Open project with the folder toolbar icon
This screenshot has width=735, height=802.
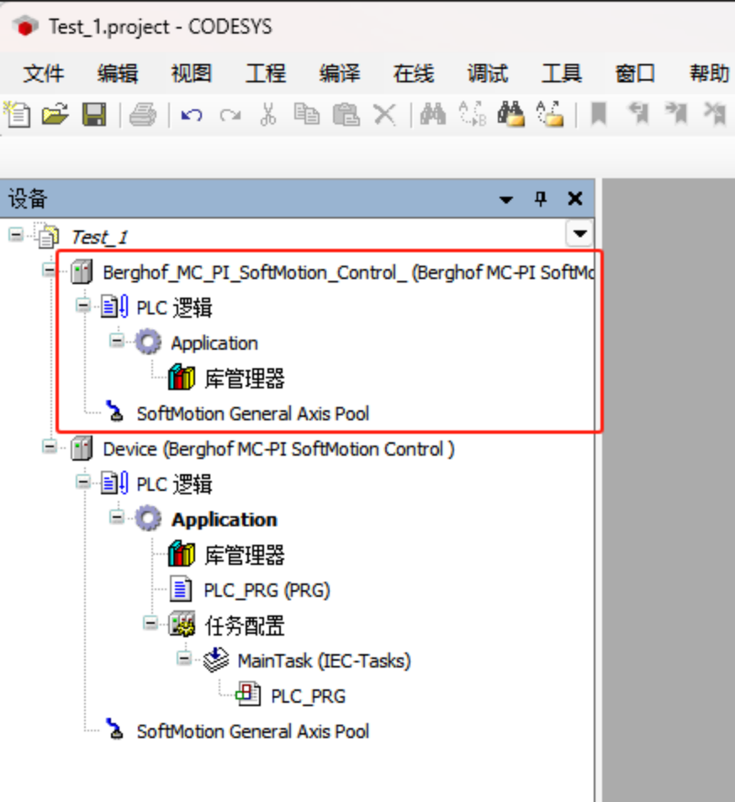click(56, 113)
